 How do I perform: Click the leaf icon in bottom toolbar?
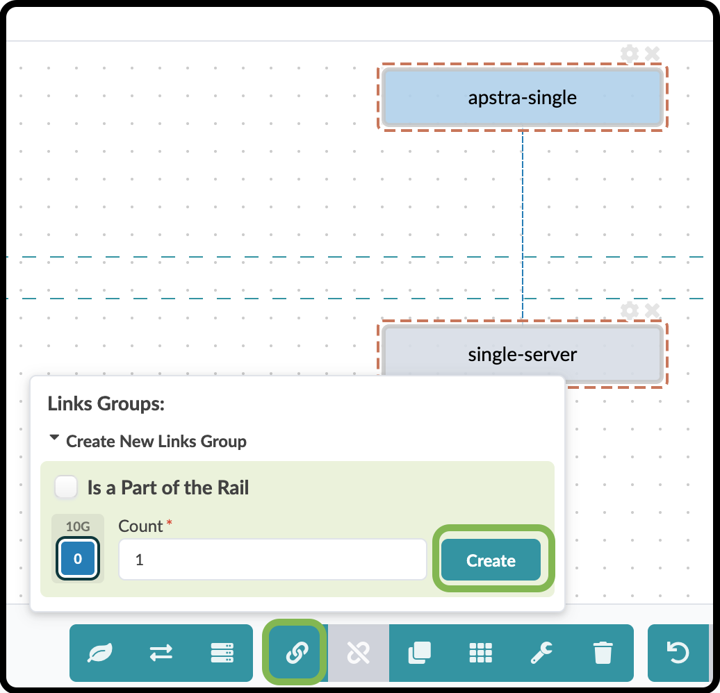pyautogui.click(x=99, y=653)
